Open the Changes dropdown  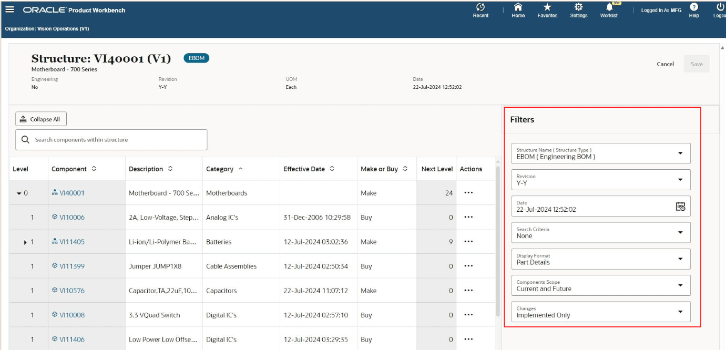point(601,312)
